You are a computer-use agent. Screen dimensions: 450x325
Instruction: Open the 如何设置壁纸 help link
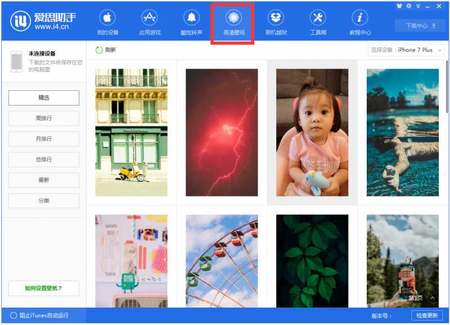(x=44, y=289)
